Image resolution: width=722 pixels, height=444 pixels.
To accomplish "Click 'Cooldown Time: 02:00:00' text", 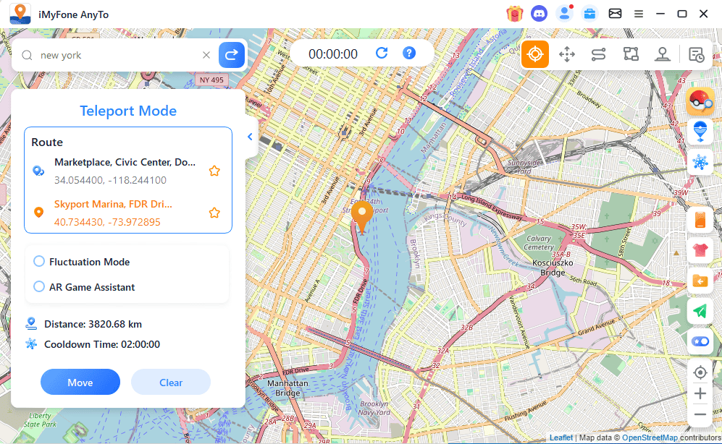I will tap(102, 344).
